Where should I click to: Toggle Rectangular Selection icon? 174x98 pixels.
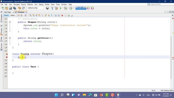42,16
